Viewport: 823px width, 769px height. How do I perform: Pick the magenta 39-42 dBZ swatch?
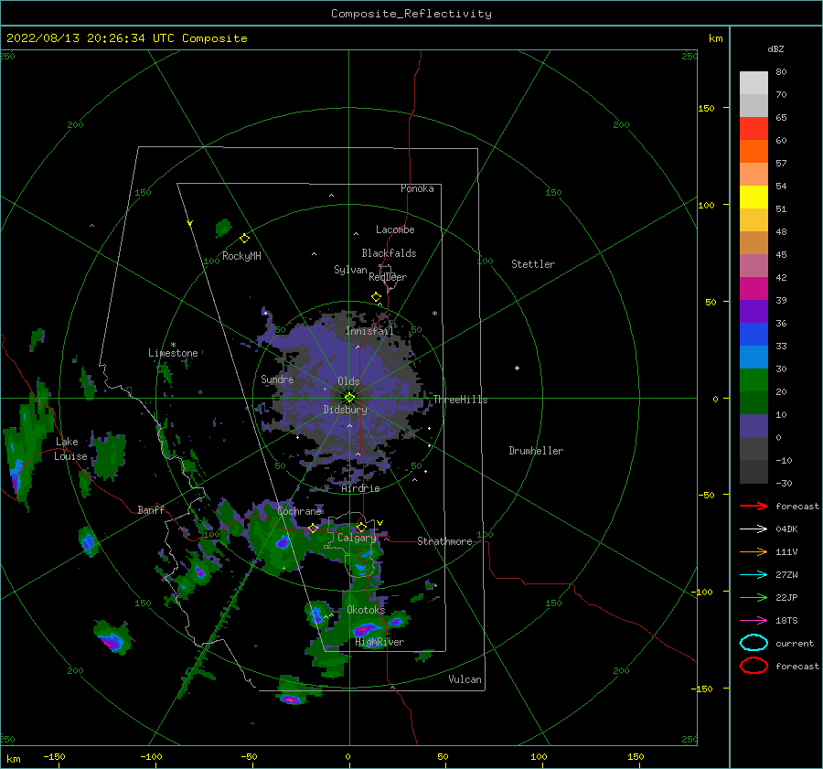coord(754,288)
